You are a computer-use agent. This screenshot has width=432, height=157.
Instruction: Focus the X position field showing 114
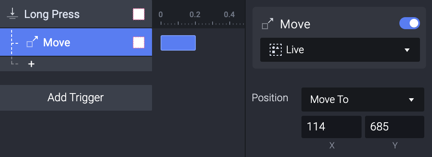click(331, 127)
